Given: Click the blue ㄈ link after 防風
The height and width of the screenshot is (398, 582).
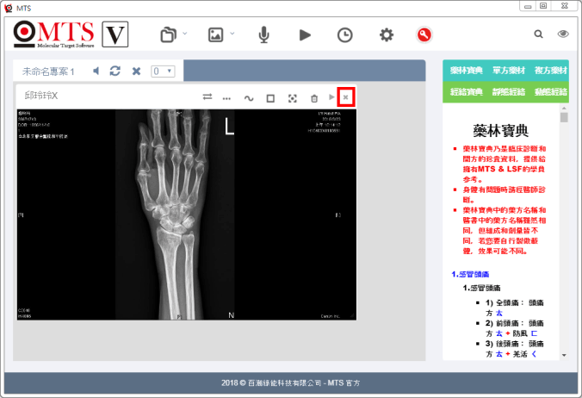Looking at the screenshot, I should tap(534, 333).
